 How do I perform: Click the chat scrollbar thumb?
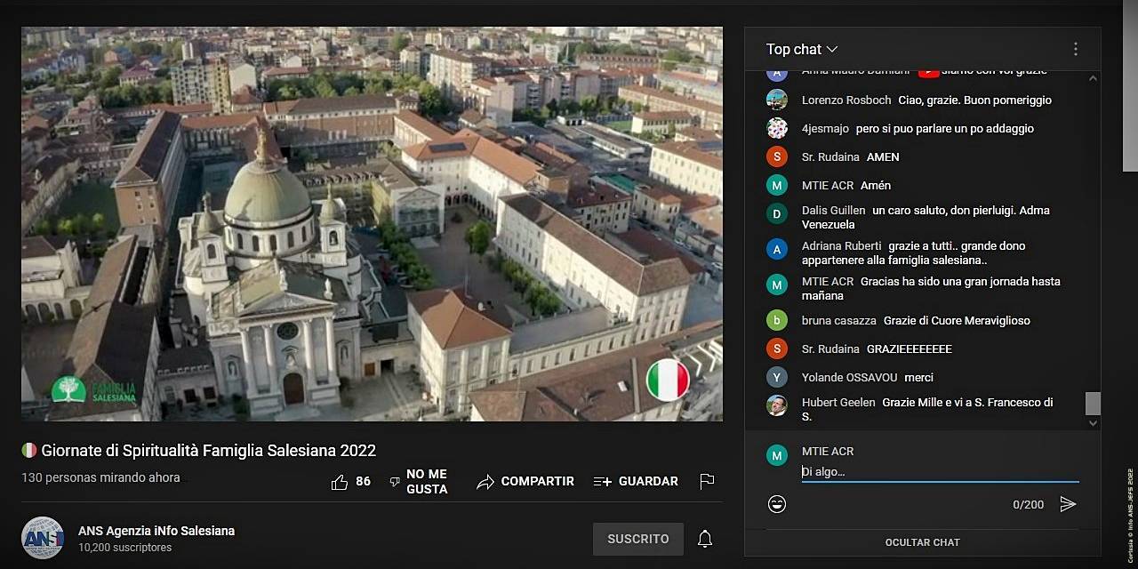pyautogui.click(x=1094, y=404)
